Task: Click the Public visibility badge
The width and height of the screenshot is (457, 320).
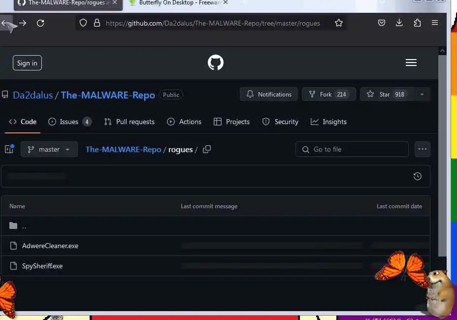Action: (171, 95)
